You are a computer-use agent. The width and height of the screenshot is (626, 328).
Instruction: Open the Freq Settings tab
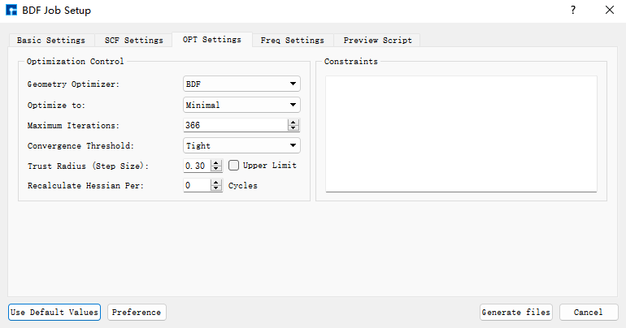292,41
